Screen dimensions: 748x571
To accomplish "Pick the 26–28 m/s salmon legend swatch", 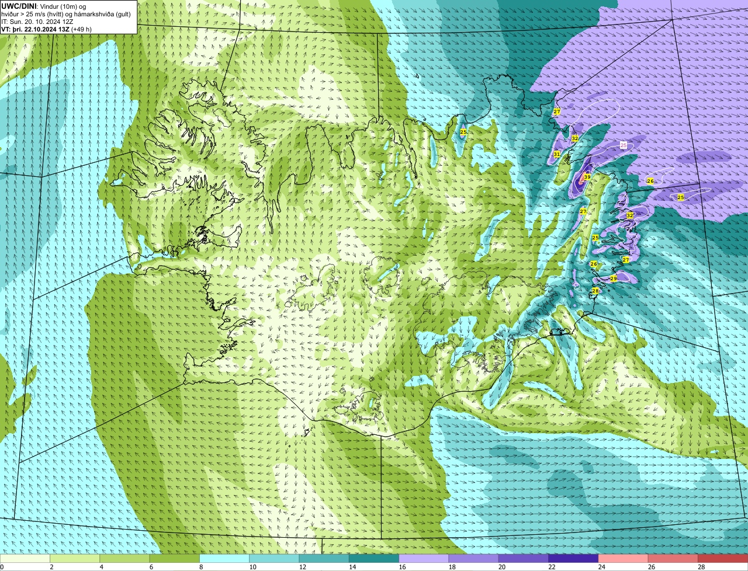I will tap(673, 559).
